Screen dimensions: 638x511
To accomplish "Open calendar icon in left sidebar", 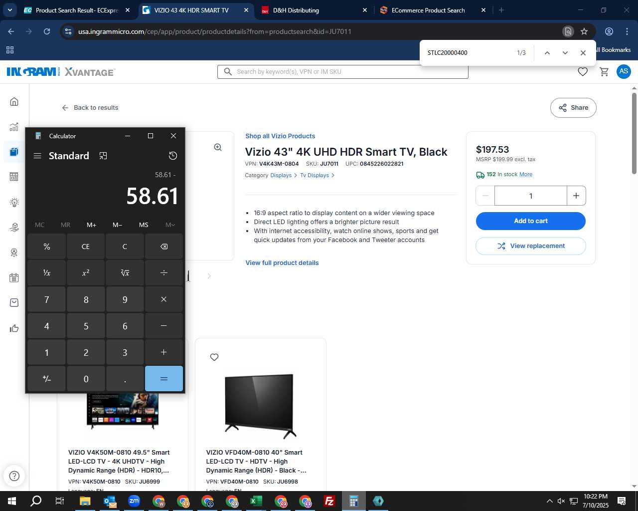I will pos(14,277).
